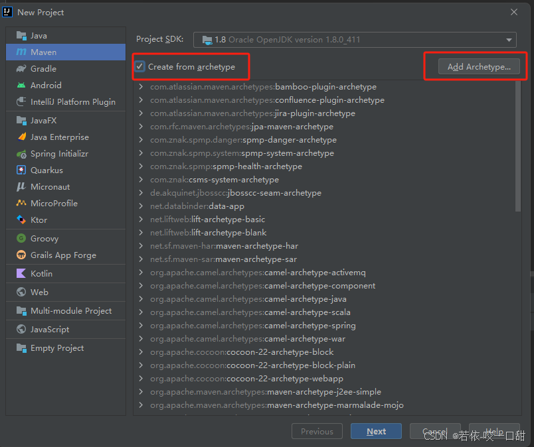534x447 pixels.
Task: Uncheck the Create from archetype checkbox
Action: click(140, 66)
